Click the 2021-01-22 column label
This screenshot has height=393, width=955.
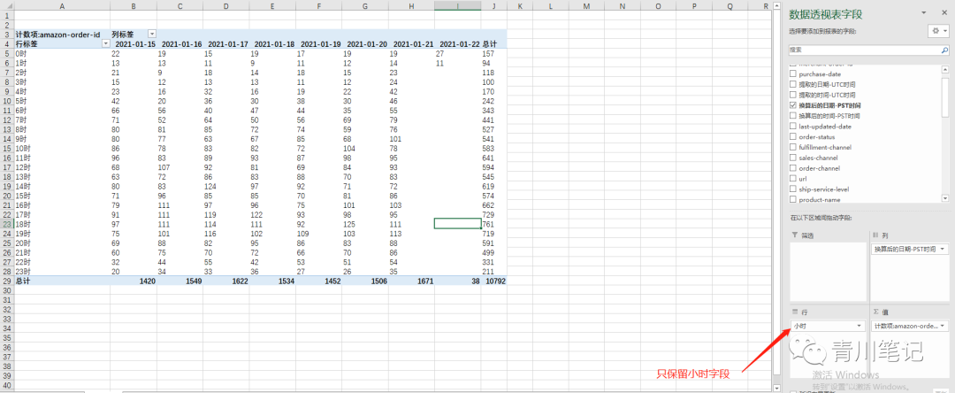coord(459,44)
